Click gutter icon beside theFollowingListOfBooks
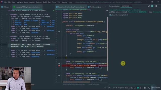The width and height of the screenshot is (161, 90). coord(59,75)
